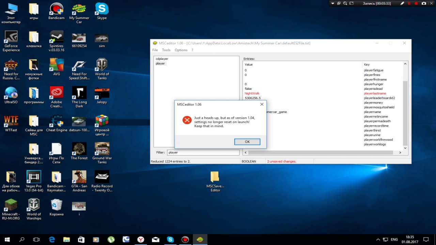Image resolution: width=436 pixels, height=245 pixels.
Task: Select The Long Dark desktop shortcut
Action: 79,98
